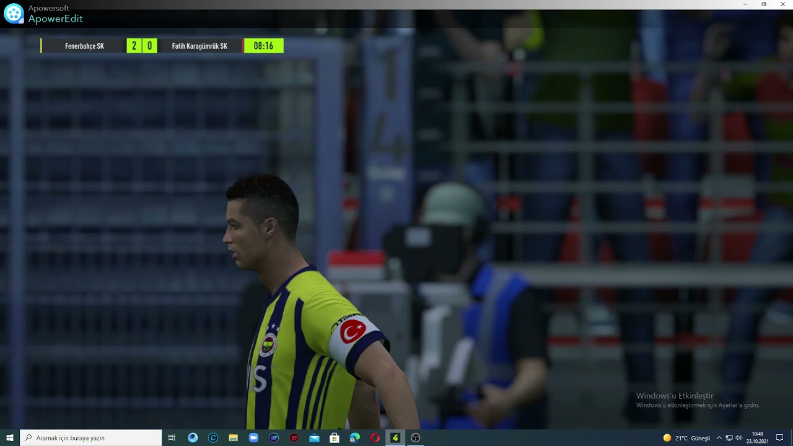Open the red and black round taskbar app
This screenshot has width=793, height=446.
point(294,438)
